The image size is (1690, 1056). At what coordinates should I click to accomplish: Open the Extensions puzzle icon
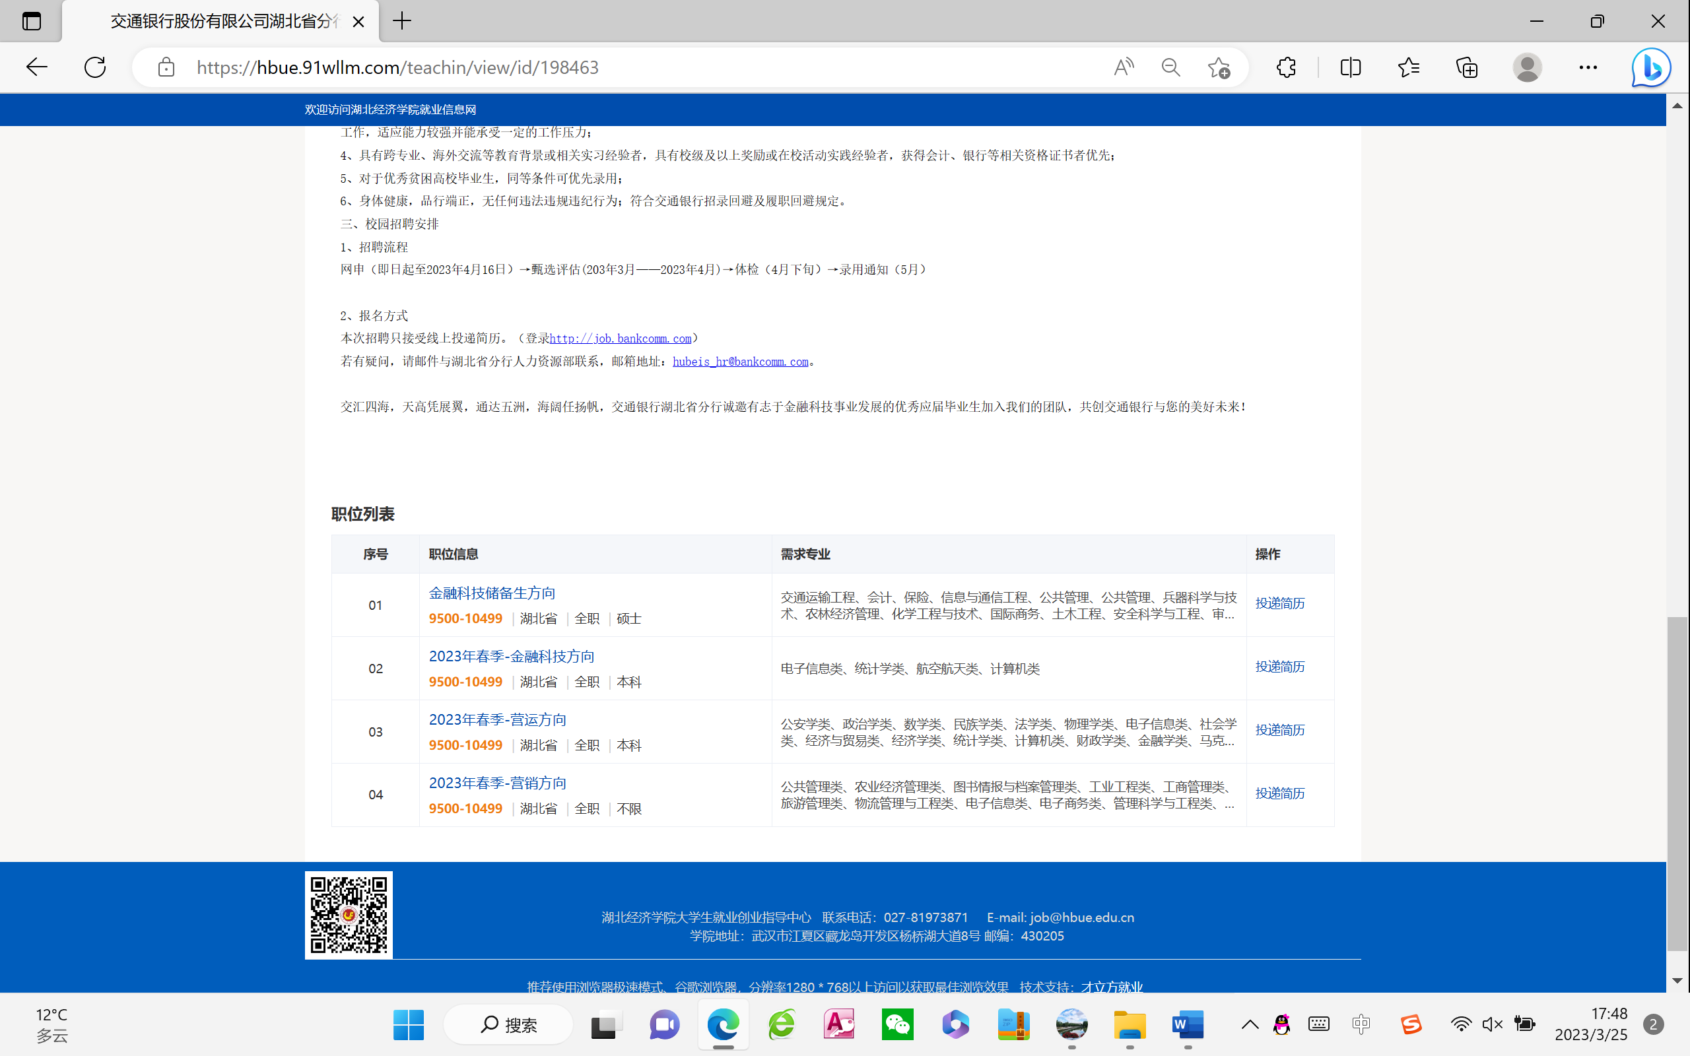(1286, 68)
